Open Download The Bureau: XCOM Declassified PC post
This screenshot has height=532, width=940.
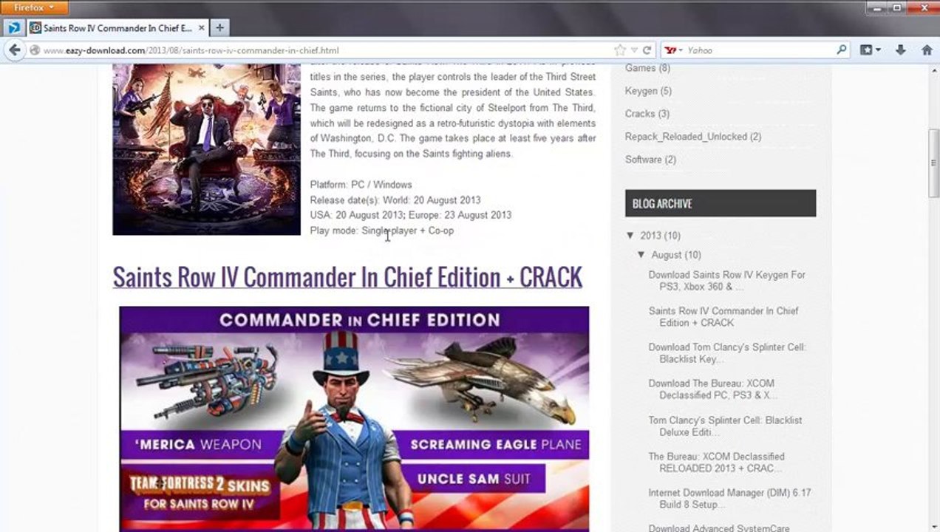click(712, 389)
